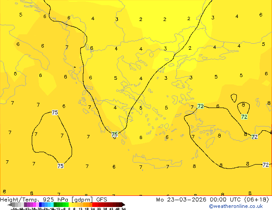Screen dimensions: 272x210
Task: Click the "75" label at the oval contour bottom
Action: [60, 166]
